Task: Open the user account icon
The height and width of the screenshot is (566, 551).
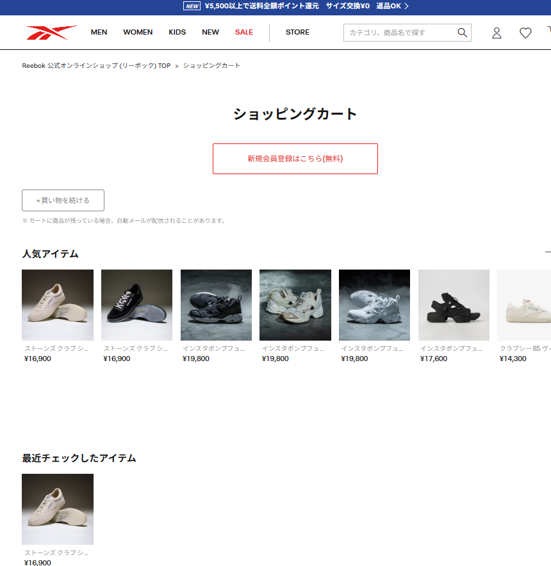Action: (x=497, y=33)
